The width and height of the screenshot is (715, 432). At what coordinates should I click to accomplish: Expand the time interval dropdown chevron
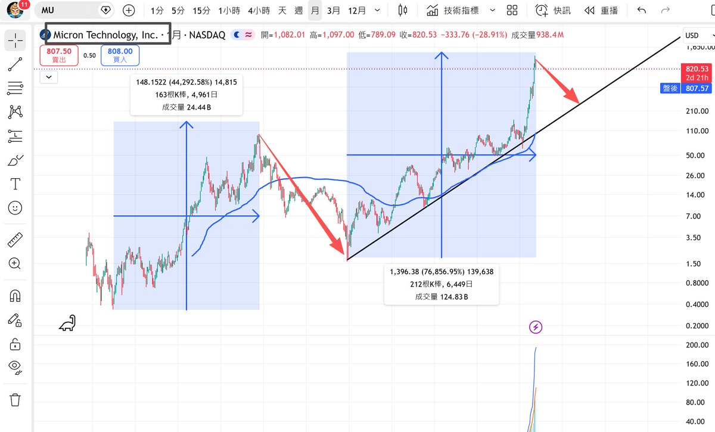[378, 10]
